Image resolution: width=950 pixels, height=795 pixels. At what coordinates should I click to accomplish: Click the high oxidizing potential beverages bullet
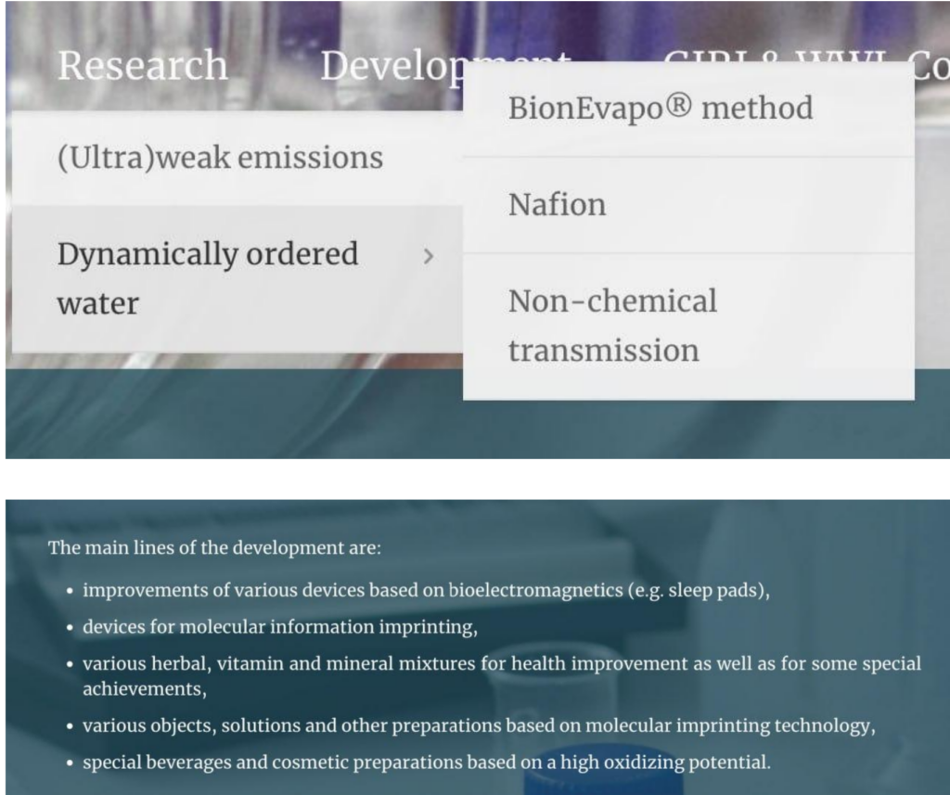[427, 763]
